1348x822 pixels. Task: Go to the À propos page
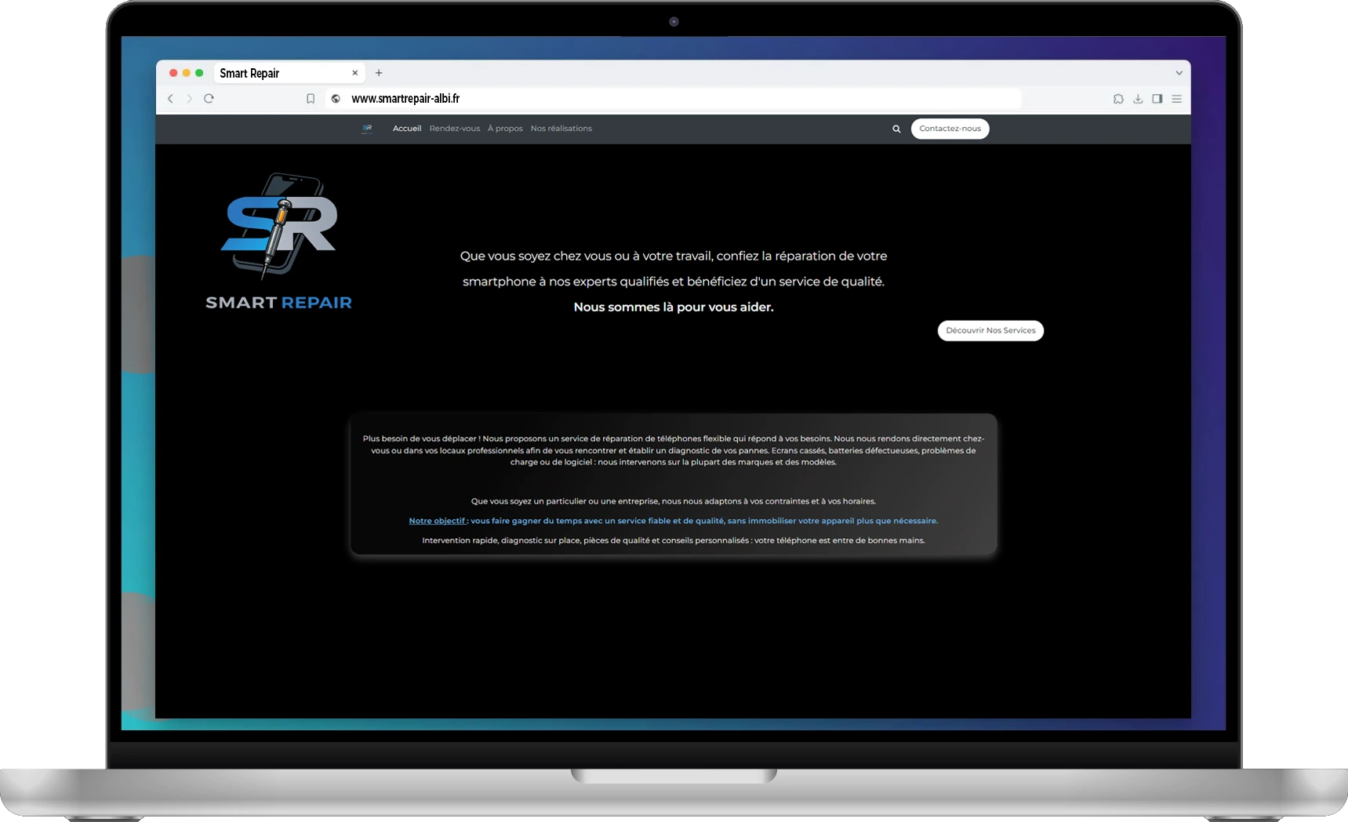click(x=505, y=129)
